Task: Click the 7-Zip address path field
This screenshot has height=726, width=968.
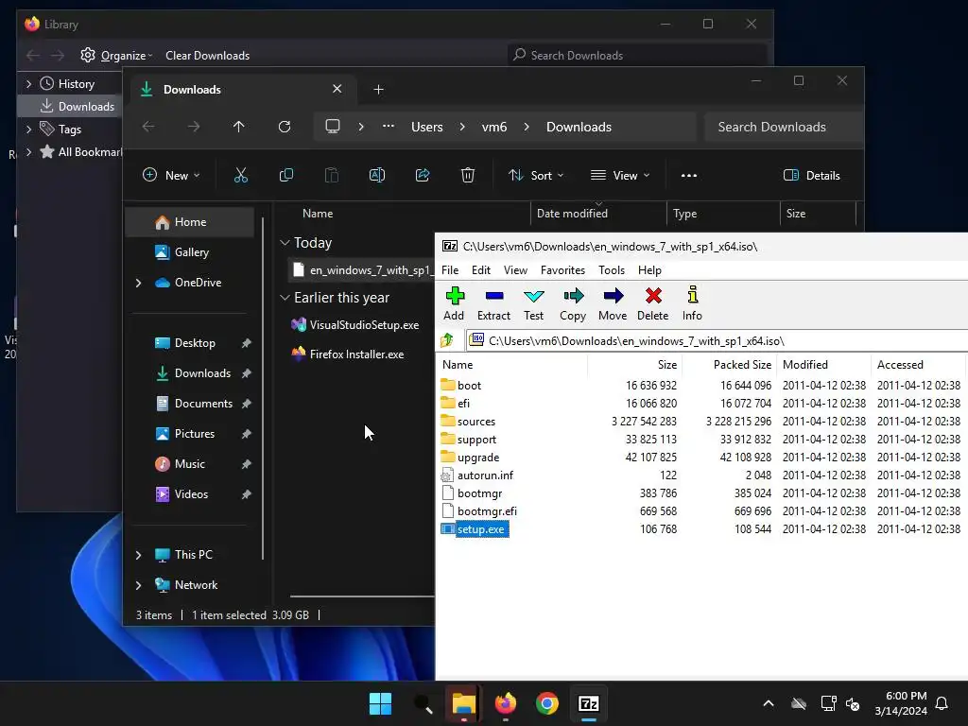Action: tap(717, 340)
